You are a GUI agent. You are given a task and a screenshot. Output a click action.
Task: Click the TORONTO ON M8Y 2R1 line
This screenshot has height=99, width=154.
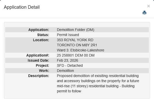[x=77, y=45]
